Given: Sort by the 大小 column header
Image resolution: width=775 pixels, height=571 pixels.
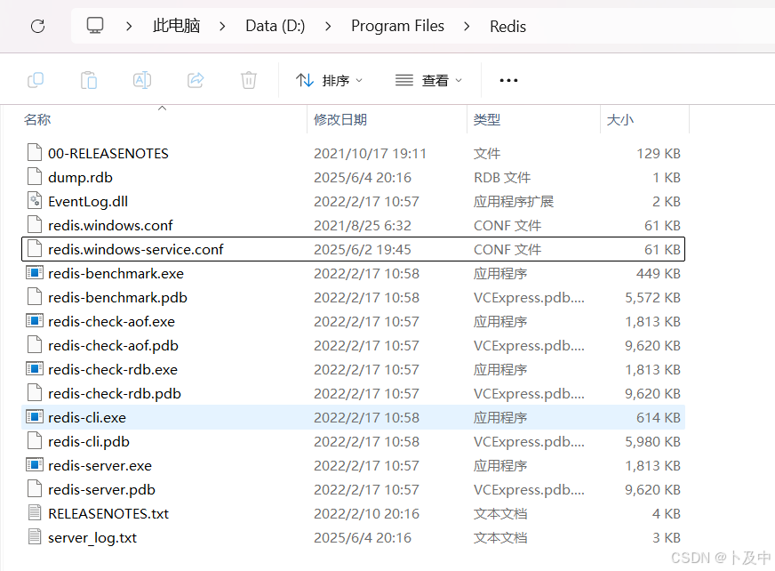Looking at the screenshot, I should click(x=619, y=120).
